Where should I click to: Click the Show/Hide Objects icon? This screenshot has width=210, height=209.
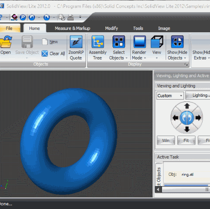pos(177,42)
